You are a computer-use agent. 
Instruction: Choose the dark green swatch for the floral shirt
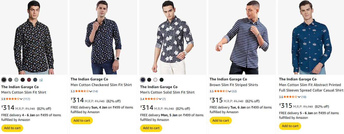pyautogui.click(x=161, y=80)
